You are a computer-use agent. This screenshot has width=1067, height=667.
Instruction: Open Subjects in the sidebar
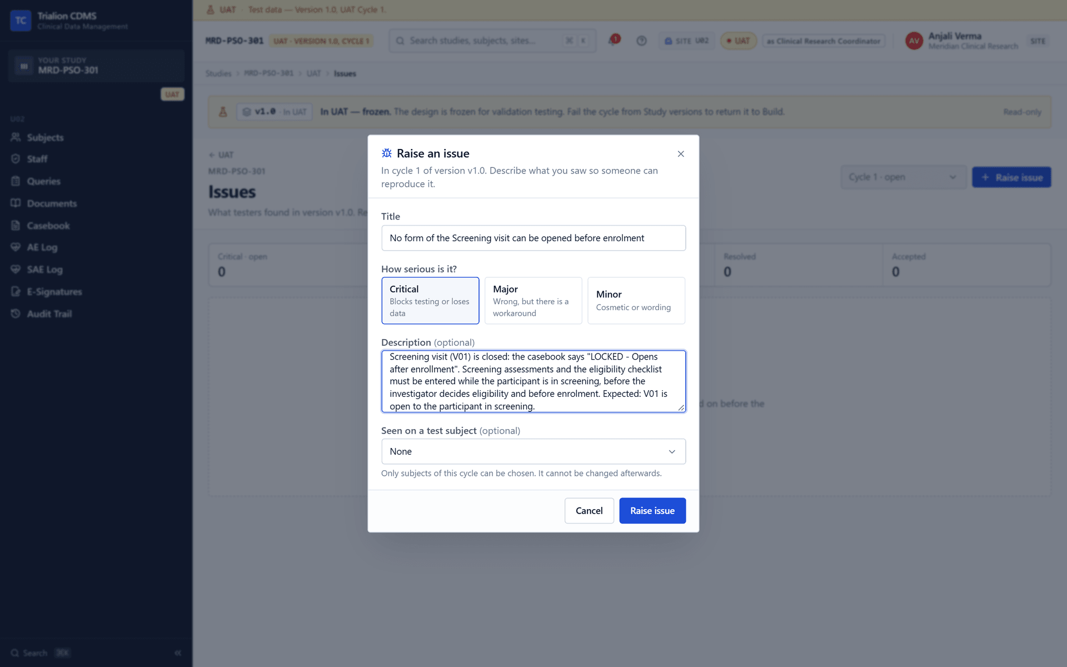coord(45,137)
